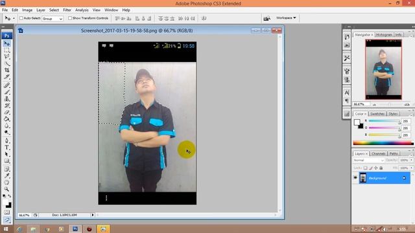Image resolution: width=415 pixels, height=233 pixels.
Task: Click the Background layer thumbnail
Action: tap(363, 178)
